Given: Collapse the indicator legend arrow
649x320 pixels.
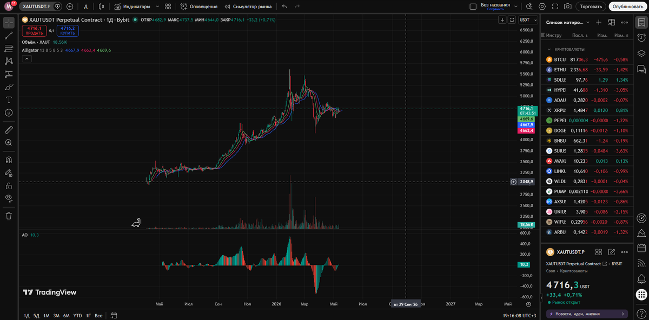Looking at the screenshot, I should [x=26, y=59].
